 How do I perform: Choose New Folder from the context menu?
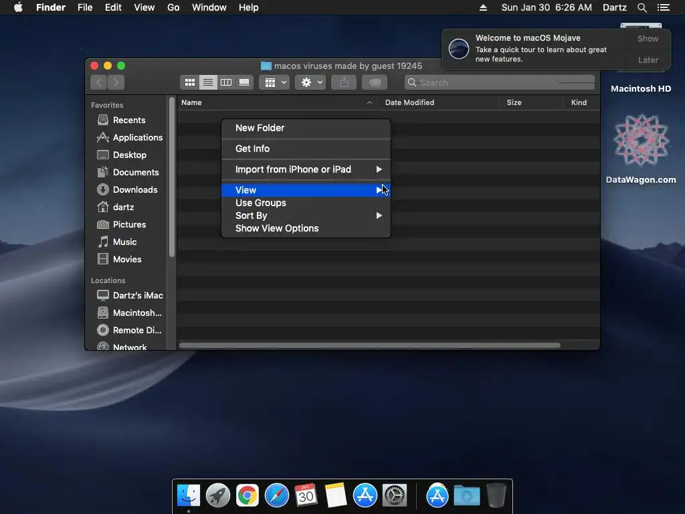click(306, 128)
